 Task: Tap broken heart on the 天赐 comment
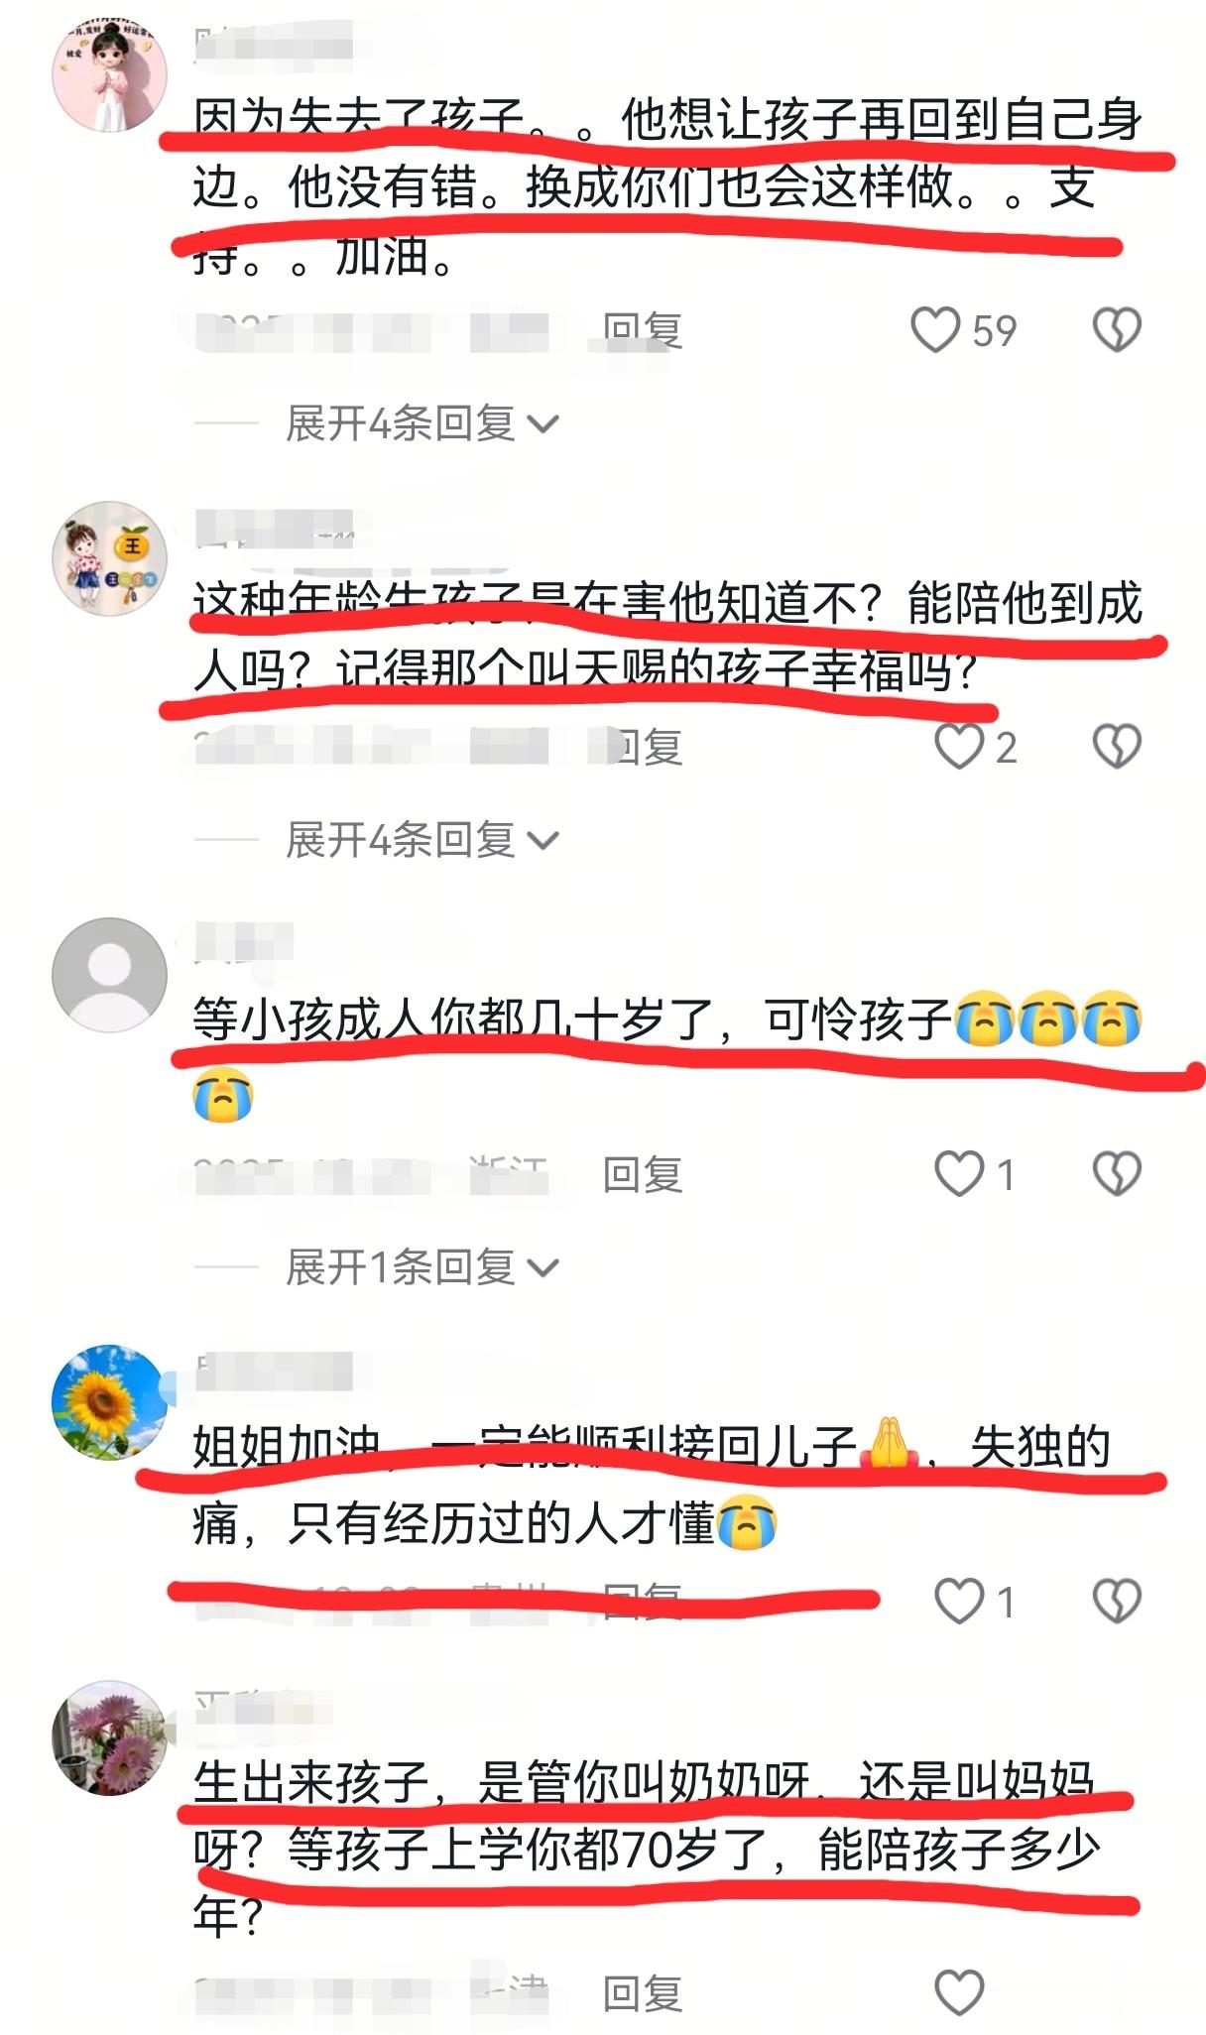pyautogui.click(x=1117, y=747)
